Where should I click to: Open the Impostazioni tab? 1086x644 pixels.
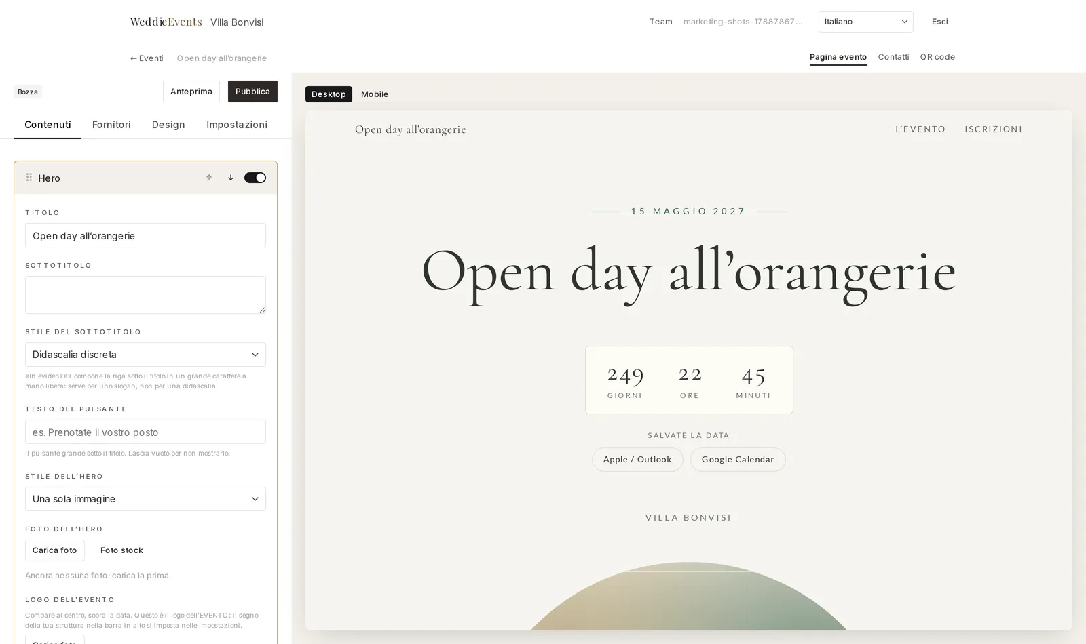(x=237, y=125)
